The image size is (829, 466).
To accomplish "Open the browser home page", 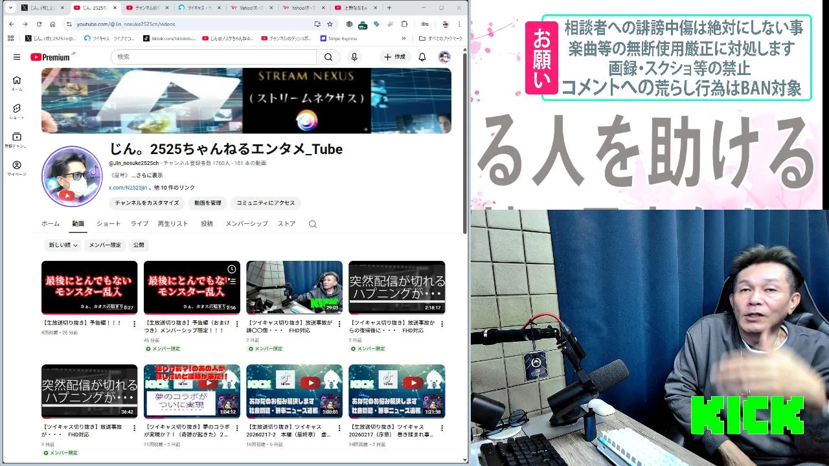I will (52, 24).
